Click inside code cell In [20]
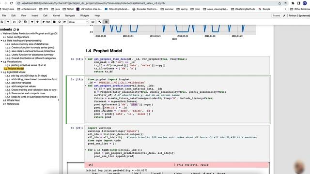The width and height of the screenshot is (310, 174). click(x=177, y=144)
